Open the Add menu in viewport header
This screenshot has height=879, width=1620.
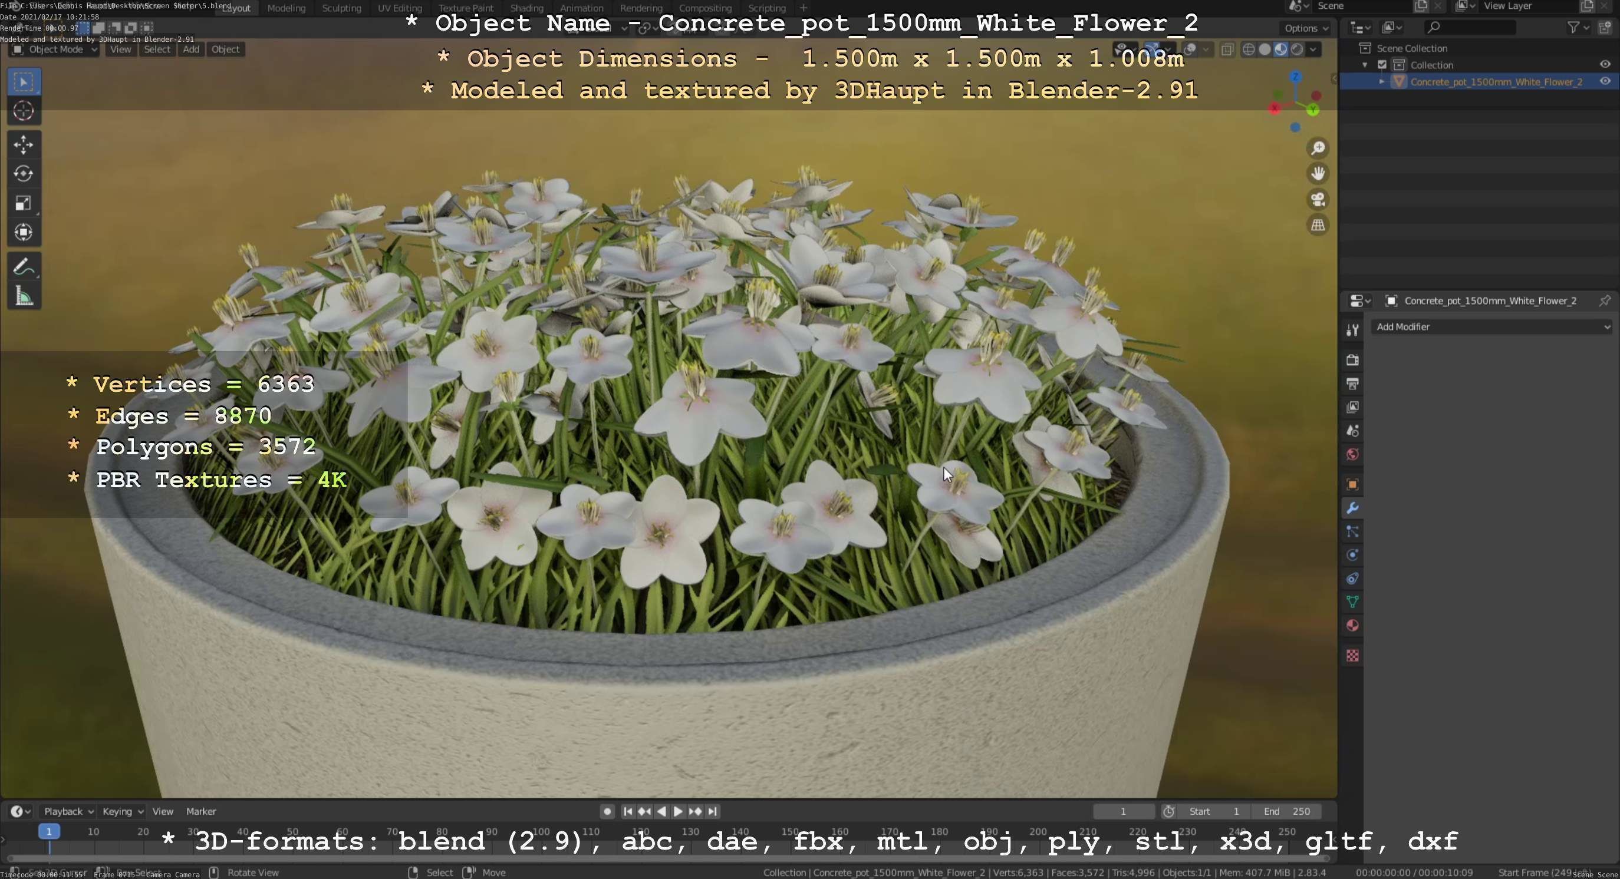191,49
